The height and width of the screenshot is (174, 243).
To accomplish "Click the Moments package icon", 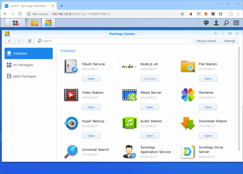I will (x=188, y=95).
